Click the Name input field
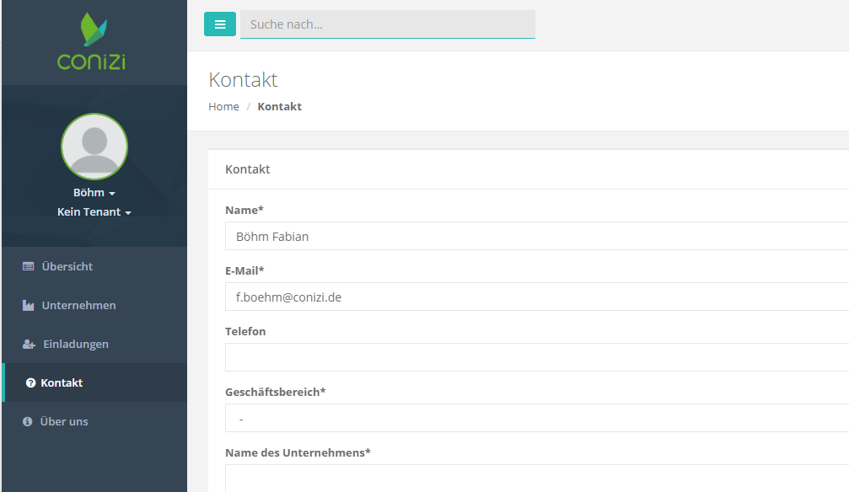This screenshot has width=849, height=492. (x=536, y=237)
